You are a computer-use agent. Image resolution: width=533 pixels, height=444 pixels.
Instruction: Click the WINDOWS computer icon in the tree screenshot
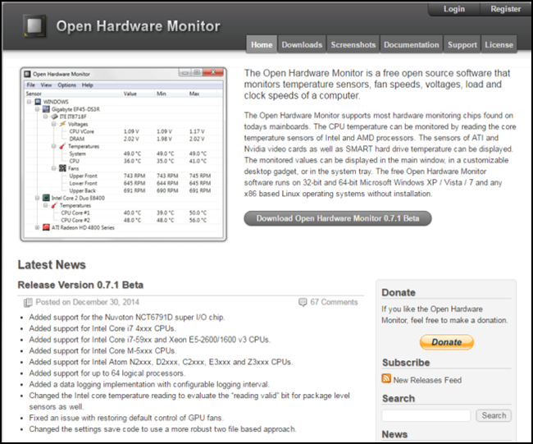click(x=38, y=102)
